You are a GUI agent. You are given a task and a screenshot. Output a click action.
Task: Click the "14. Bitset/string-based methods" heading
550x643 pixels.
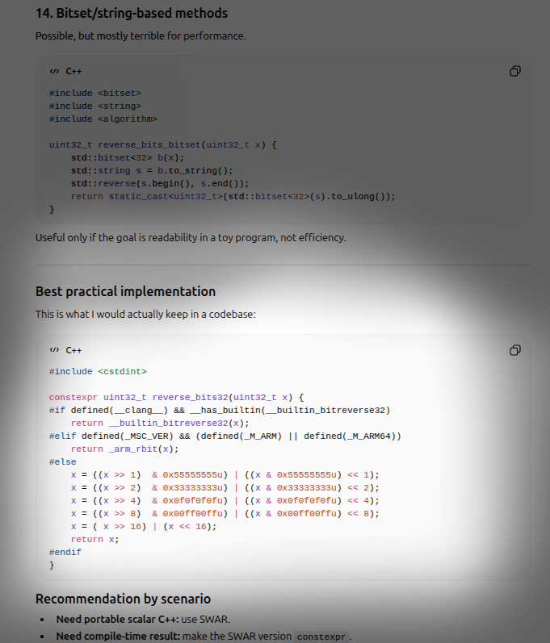pos(131,13)
